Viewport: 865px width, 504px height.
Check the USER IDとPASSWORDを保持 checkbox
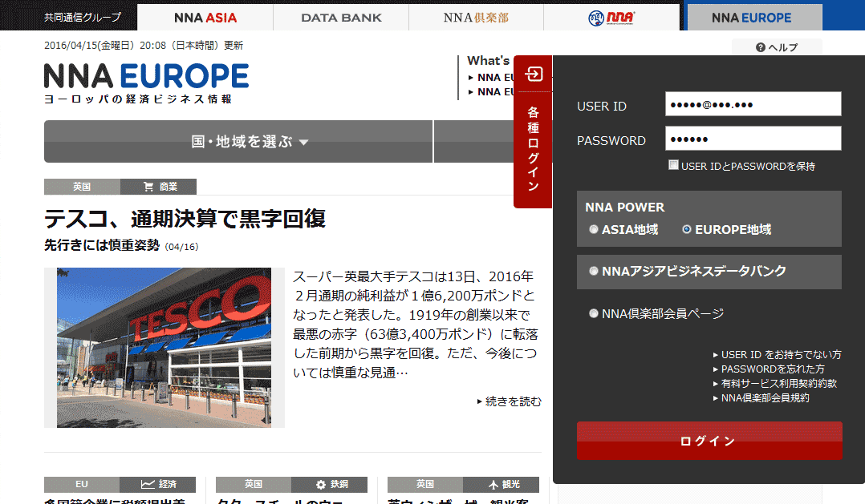(673, 165)
